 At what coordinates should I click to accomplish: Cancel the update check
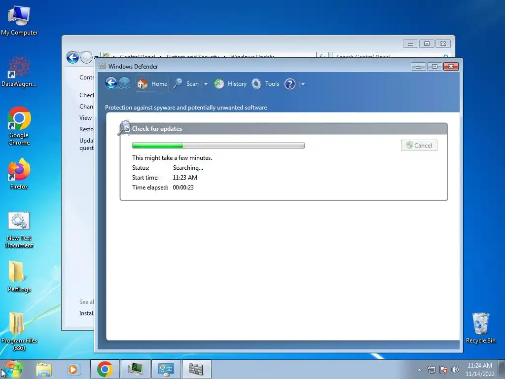pos(419,146)
